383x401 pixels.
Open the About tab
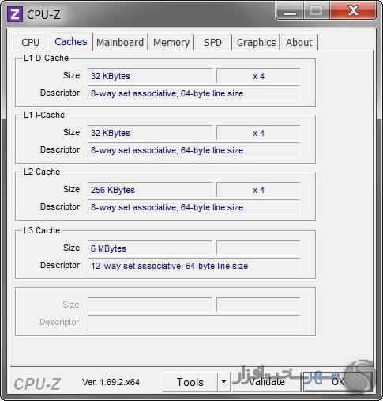pos(299,42)
